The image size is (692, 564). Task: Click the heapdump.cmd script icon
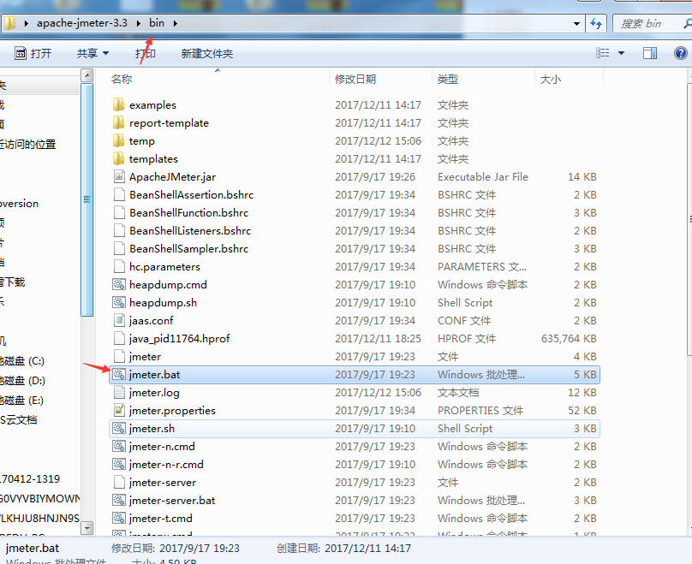click(119, 284)
